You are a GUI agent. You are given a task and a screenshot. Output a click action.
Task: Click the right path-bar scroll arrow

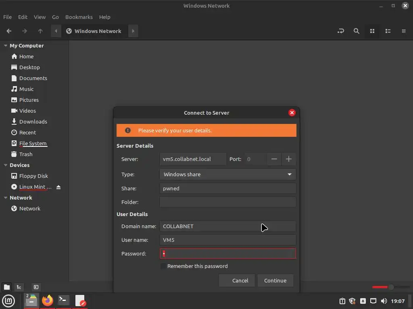click(133, 31)
